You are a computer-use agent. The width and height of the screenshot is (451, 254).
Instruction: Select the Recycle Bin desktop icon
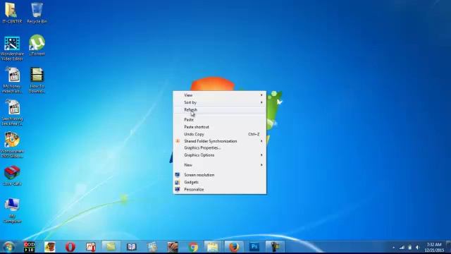click(x=37, y=13)
